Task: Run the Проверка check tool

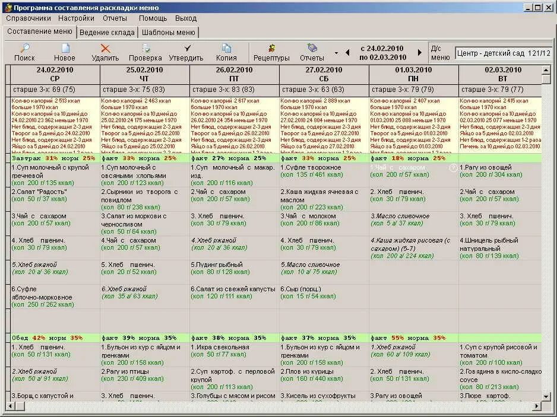Action: [145, 48]
